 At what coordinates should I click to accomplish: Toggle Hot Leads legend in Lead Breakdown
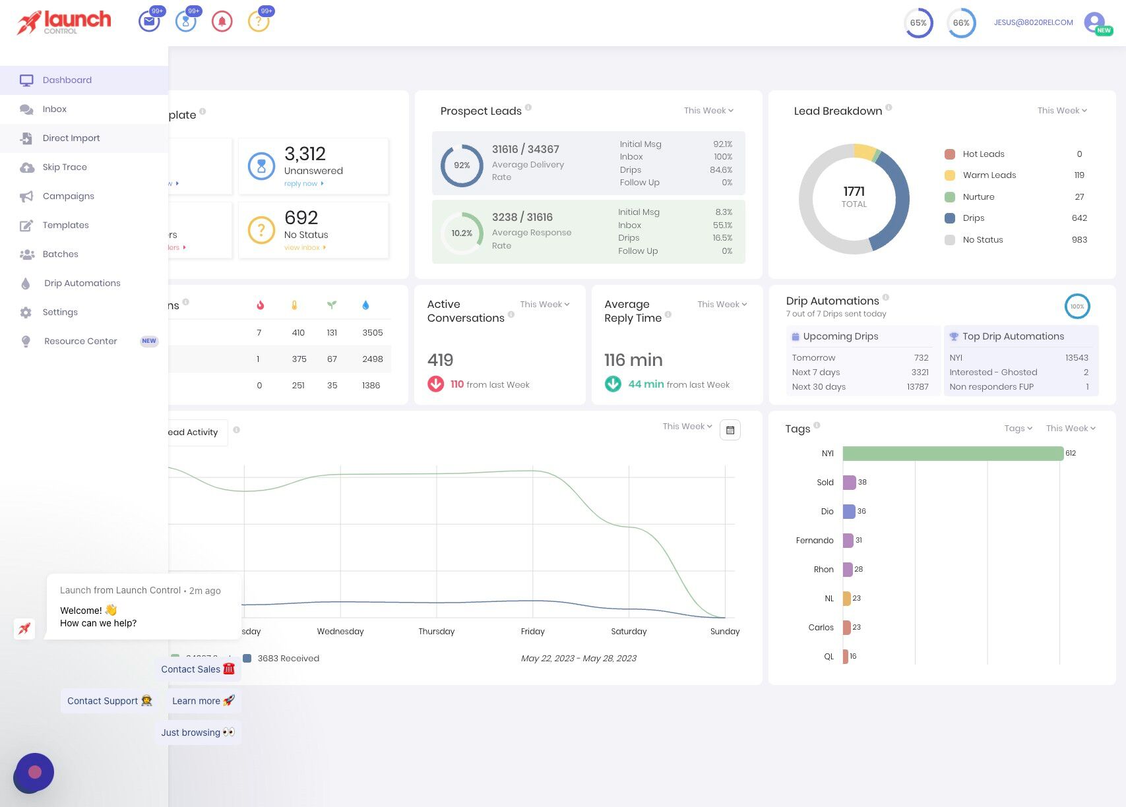[x=983, y=154]
